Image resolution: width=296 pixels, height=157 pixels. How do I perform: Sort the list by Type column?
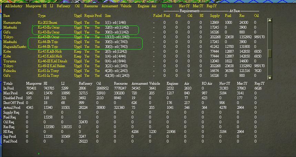coord(42,15)
